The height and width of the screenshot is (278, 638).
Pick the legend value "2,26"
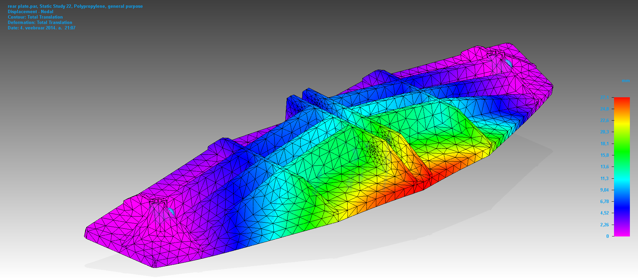[x=605, y=225]
